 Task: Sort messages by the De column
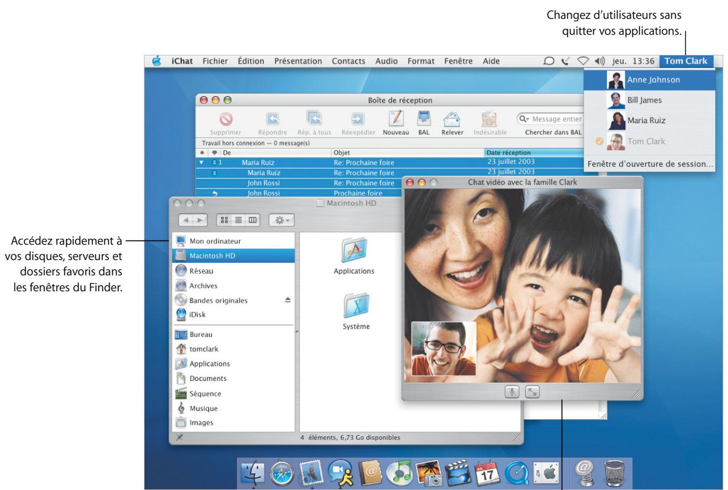coord(276,152)
